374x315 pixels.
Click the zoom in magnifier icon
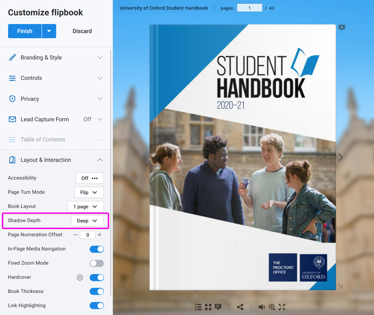coord(272,307)
